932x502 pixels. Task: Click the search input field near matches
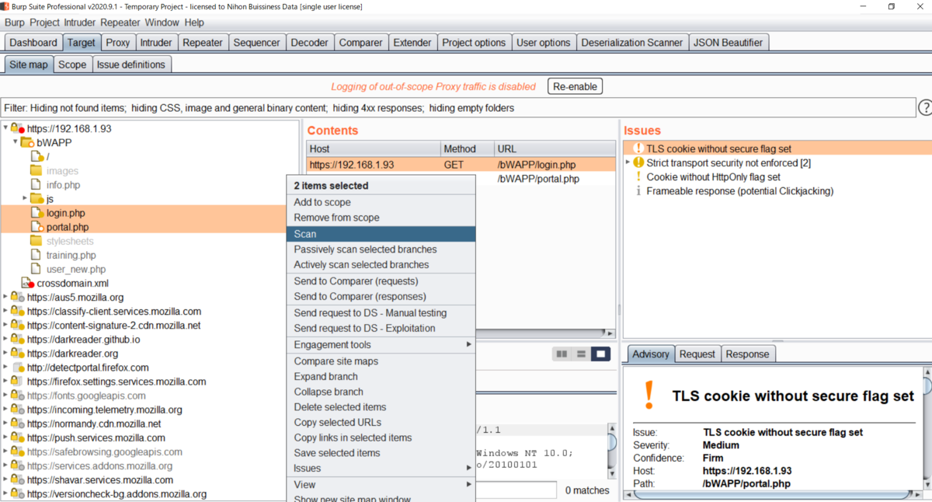point(516,490)
